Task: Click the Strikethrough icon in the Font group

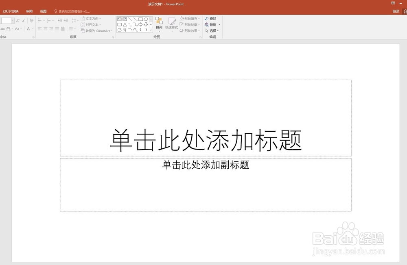Action: (2, 29)
